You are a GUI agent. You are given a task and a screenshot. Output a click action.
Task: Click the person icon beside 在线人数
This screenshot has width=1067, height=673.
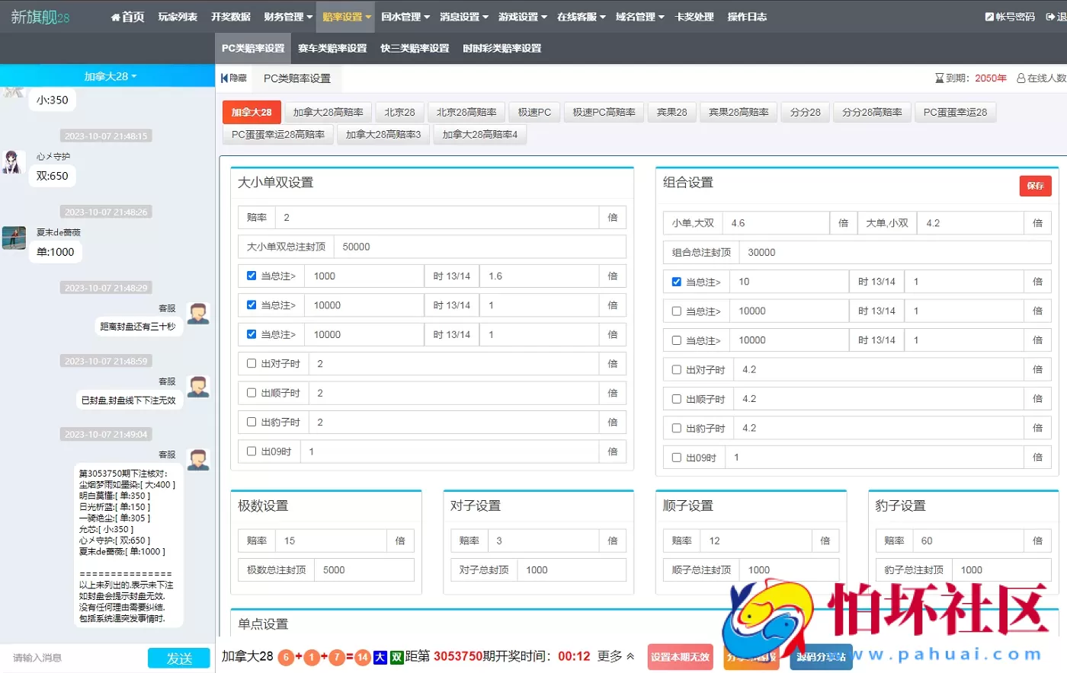click(x=1021, y=79)
